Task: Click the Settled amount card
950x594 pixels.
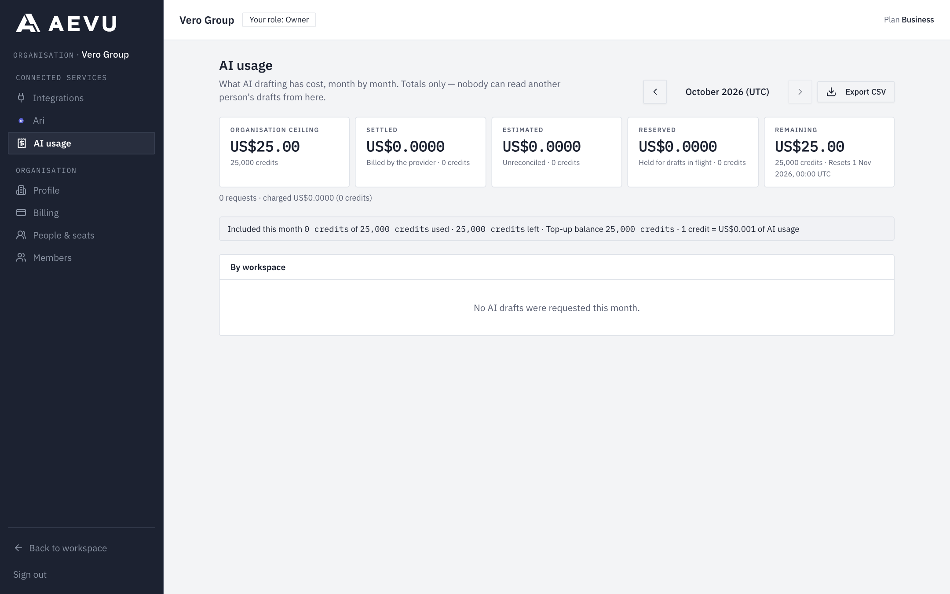Action: coord(420,152)
